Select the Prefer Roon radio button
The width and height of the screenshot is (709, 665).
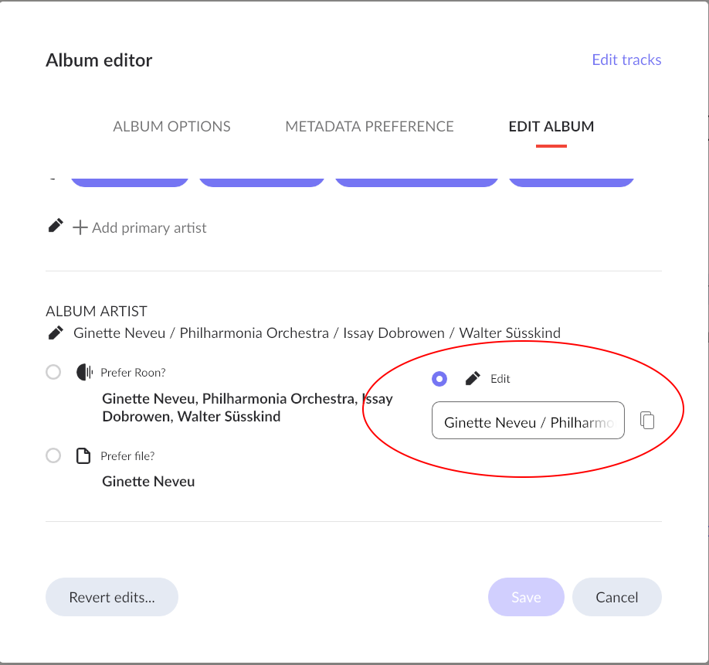pos(53,372)
